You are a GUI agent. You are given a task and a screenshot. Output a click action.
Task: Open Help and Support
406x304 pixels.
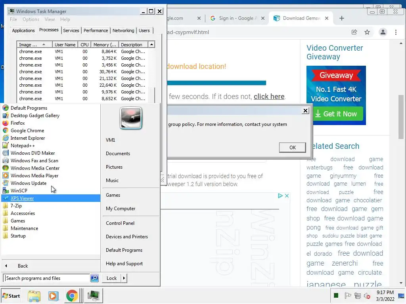point(124,263)
